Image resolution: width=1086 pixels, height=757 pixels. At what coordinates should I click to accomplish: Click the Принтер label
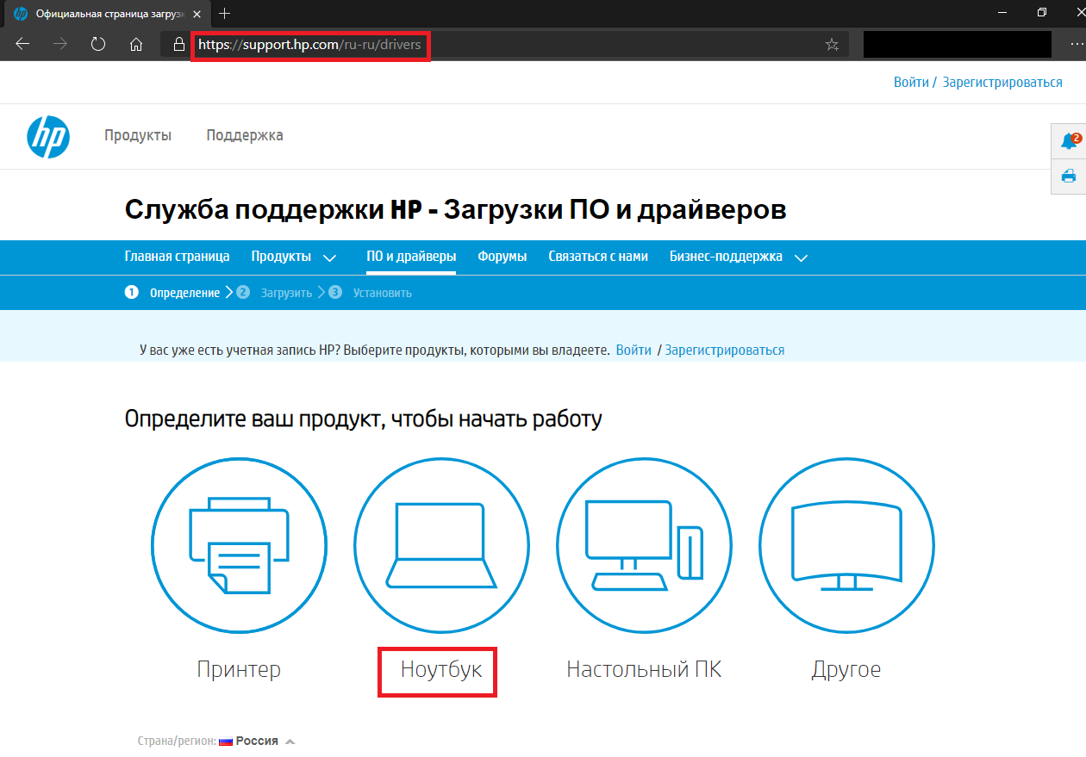coord(239,669)
